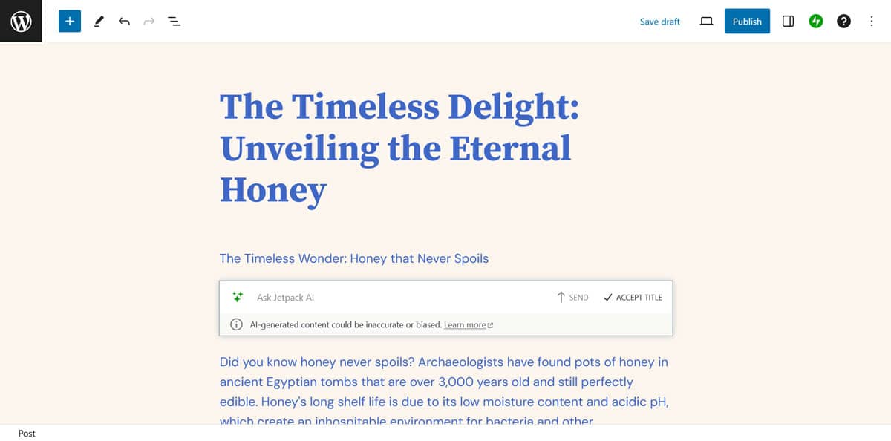Screen dimensions: 891x441
Task: Open the block inserter plus button
Action: coord(70,22)
